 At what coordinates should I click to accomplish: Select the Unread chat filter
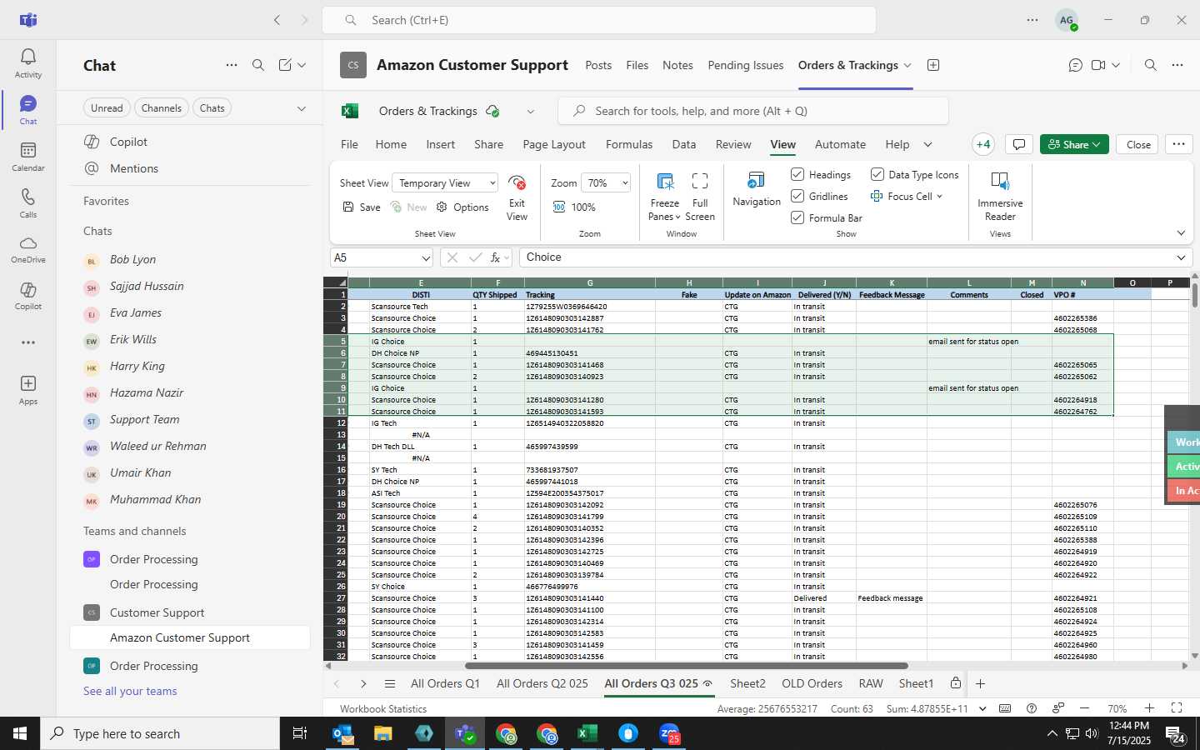point(107,107)
